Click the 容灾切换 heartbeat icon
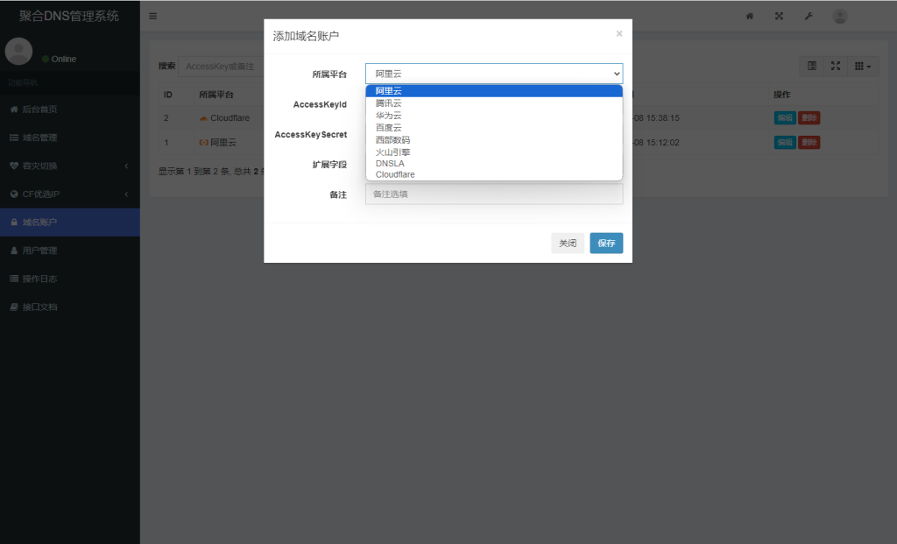The width and height of the screenshot is (897, 544). (x=14, y=166)
